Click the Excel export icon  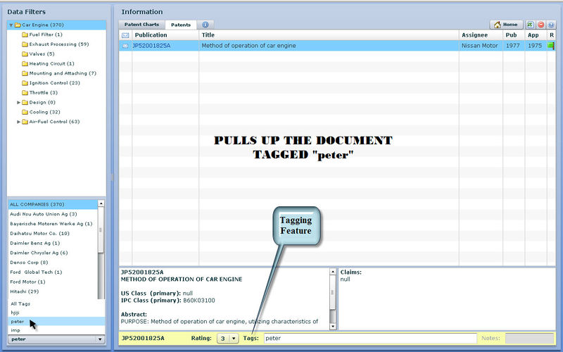[x=531, y=25]
